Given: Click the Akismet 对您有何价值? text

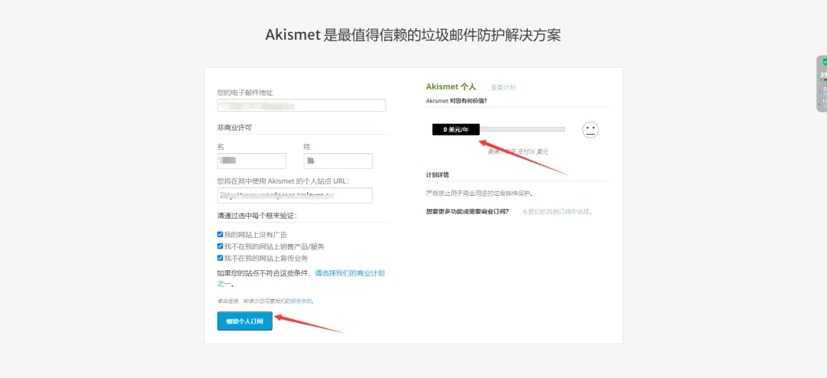Looking at the screenshot, I should (456, 100).
